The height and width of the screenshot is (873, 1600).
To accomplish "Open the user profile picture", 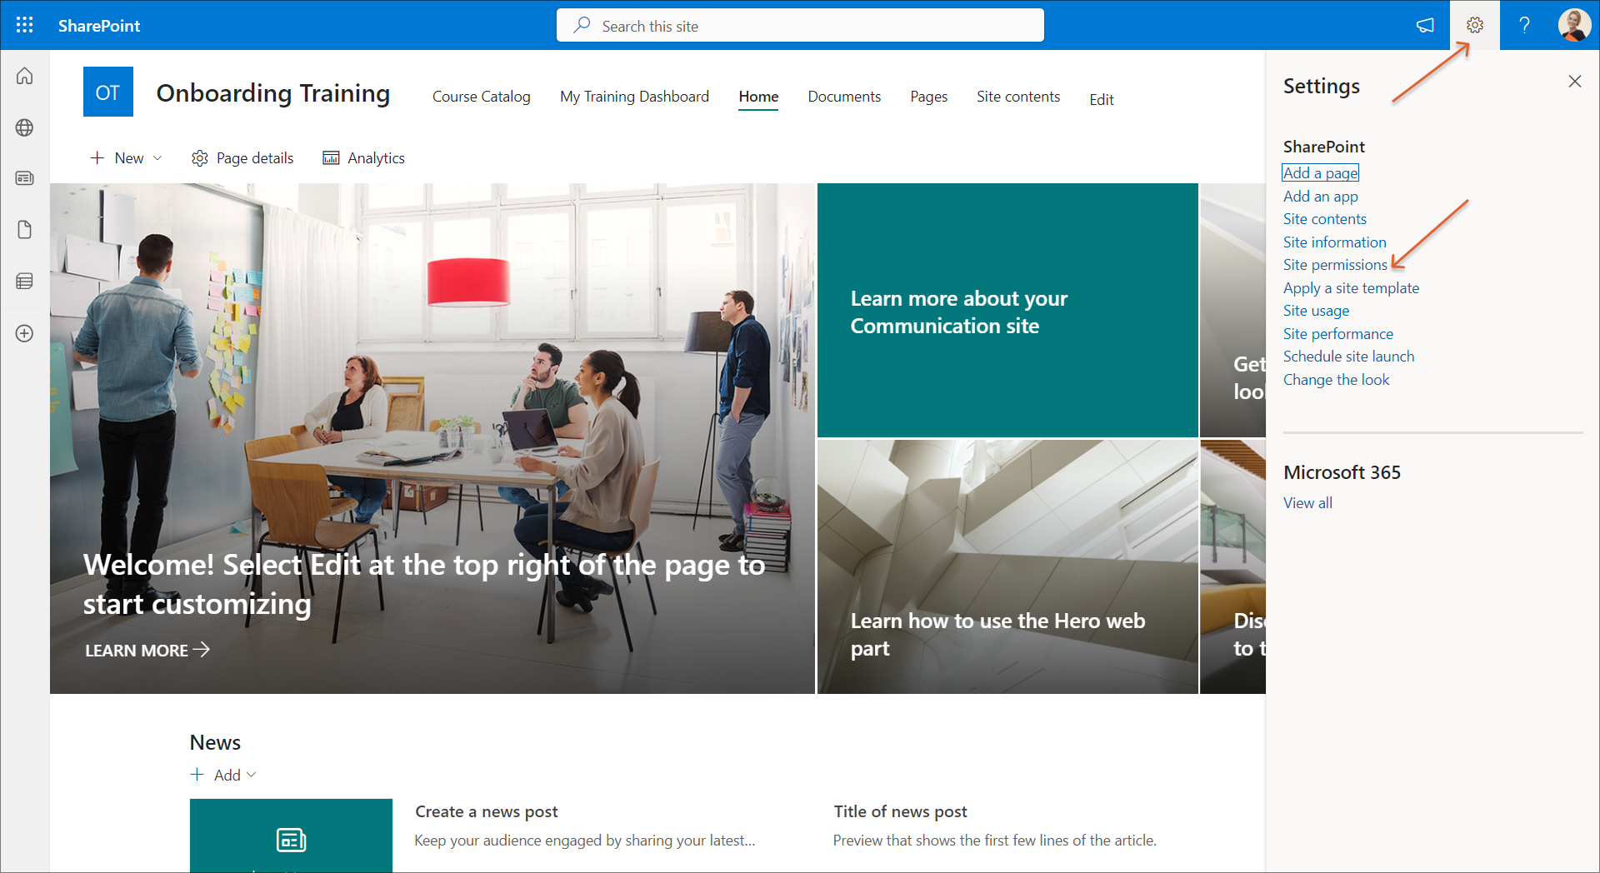I will click(x=1573, y=25).
